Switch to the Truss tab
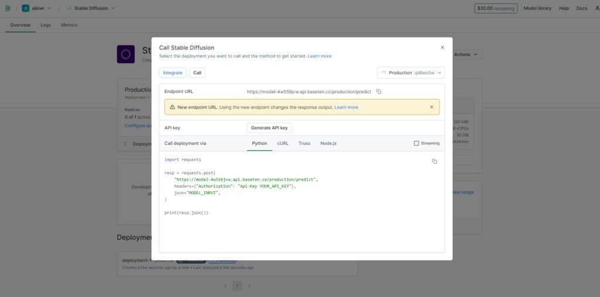Screen dimensions: 600x297 (304, 143)
